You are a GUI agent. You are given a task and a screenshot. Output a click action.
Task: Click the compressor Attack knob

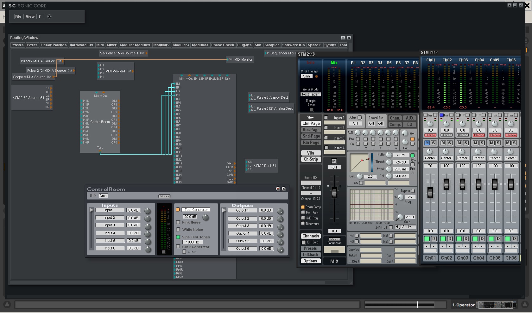389,169
